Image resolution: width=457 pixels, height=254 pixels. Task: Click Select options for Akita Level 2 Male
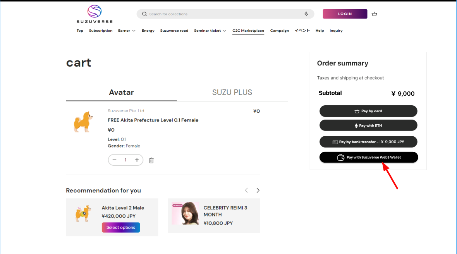coord(121,227)
